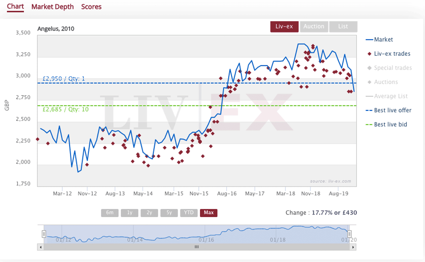Set chart range to Max
The image size is (425, 262).
tap(209, 213)
